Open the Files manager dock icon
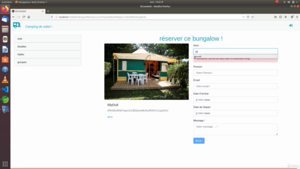 coord(5,29)
